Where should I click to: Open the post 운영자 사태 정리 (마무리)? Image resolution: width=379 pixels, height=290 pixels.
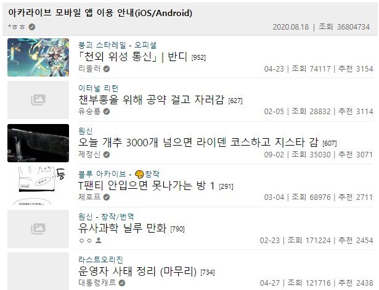pyautogui.click(x=137, y=271)
